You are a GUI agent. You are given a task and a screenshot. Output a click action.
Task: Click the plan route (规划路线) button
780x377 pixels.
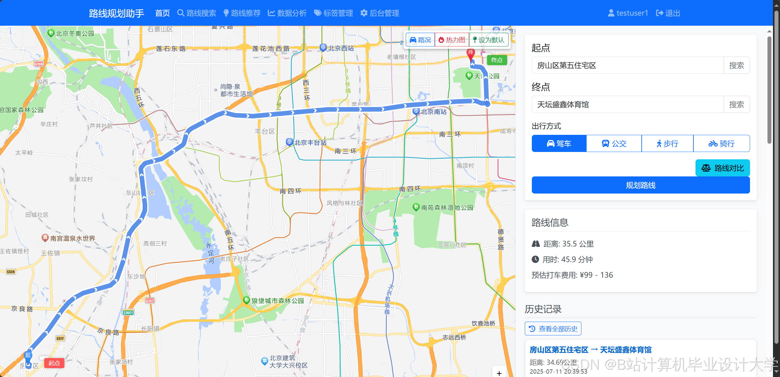pos(640,185)
